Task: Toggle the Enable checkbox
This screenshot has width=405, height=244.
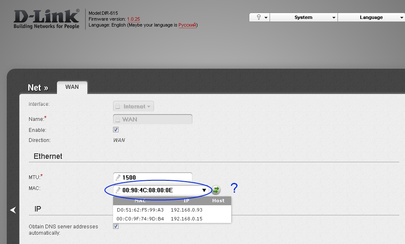Action: pos(116,129)
